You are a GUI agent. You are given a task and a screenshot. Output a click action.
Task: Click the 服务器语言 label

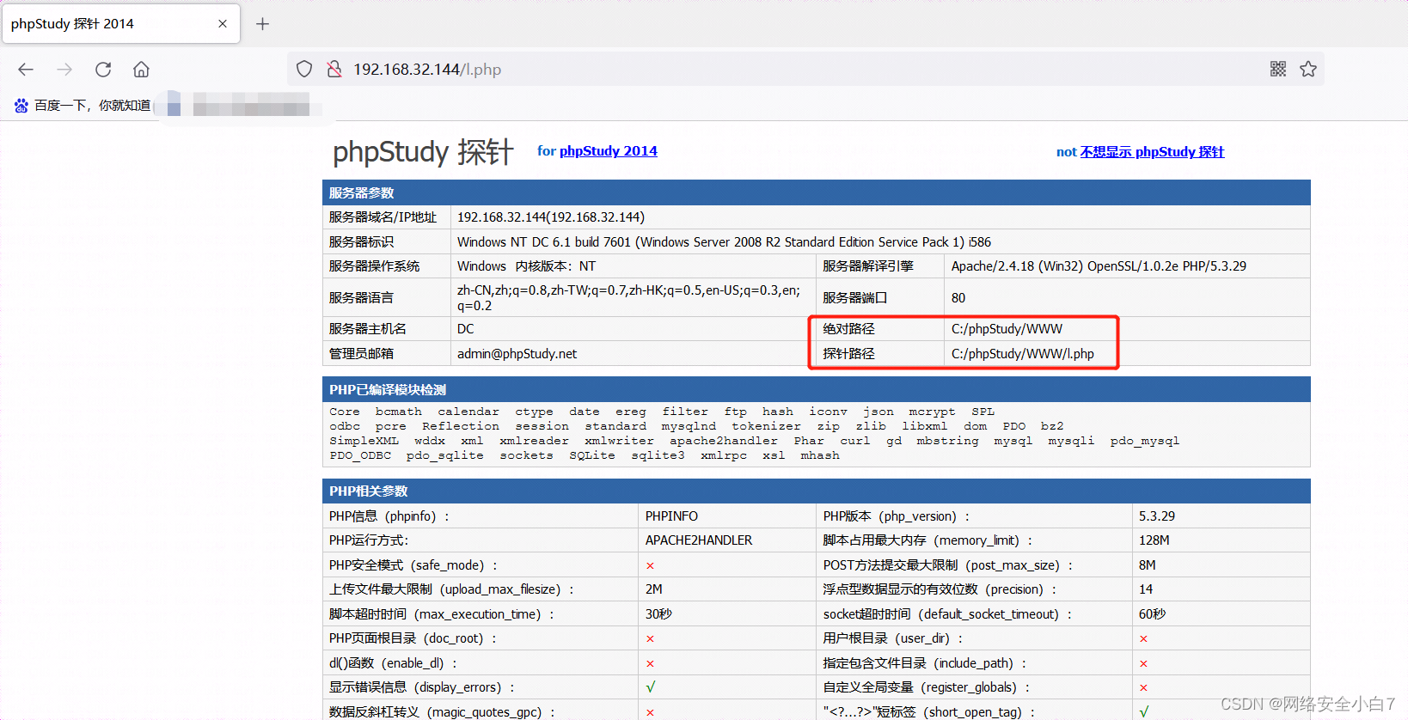click(361, 298)
